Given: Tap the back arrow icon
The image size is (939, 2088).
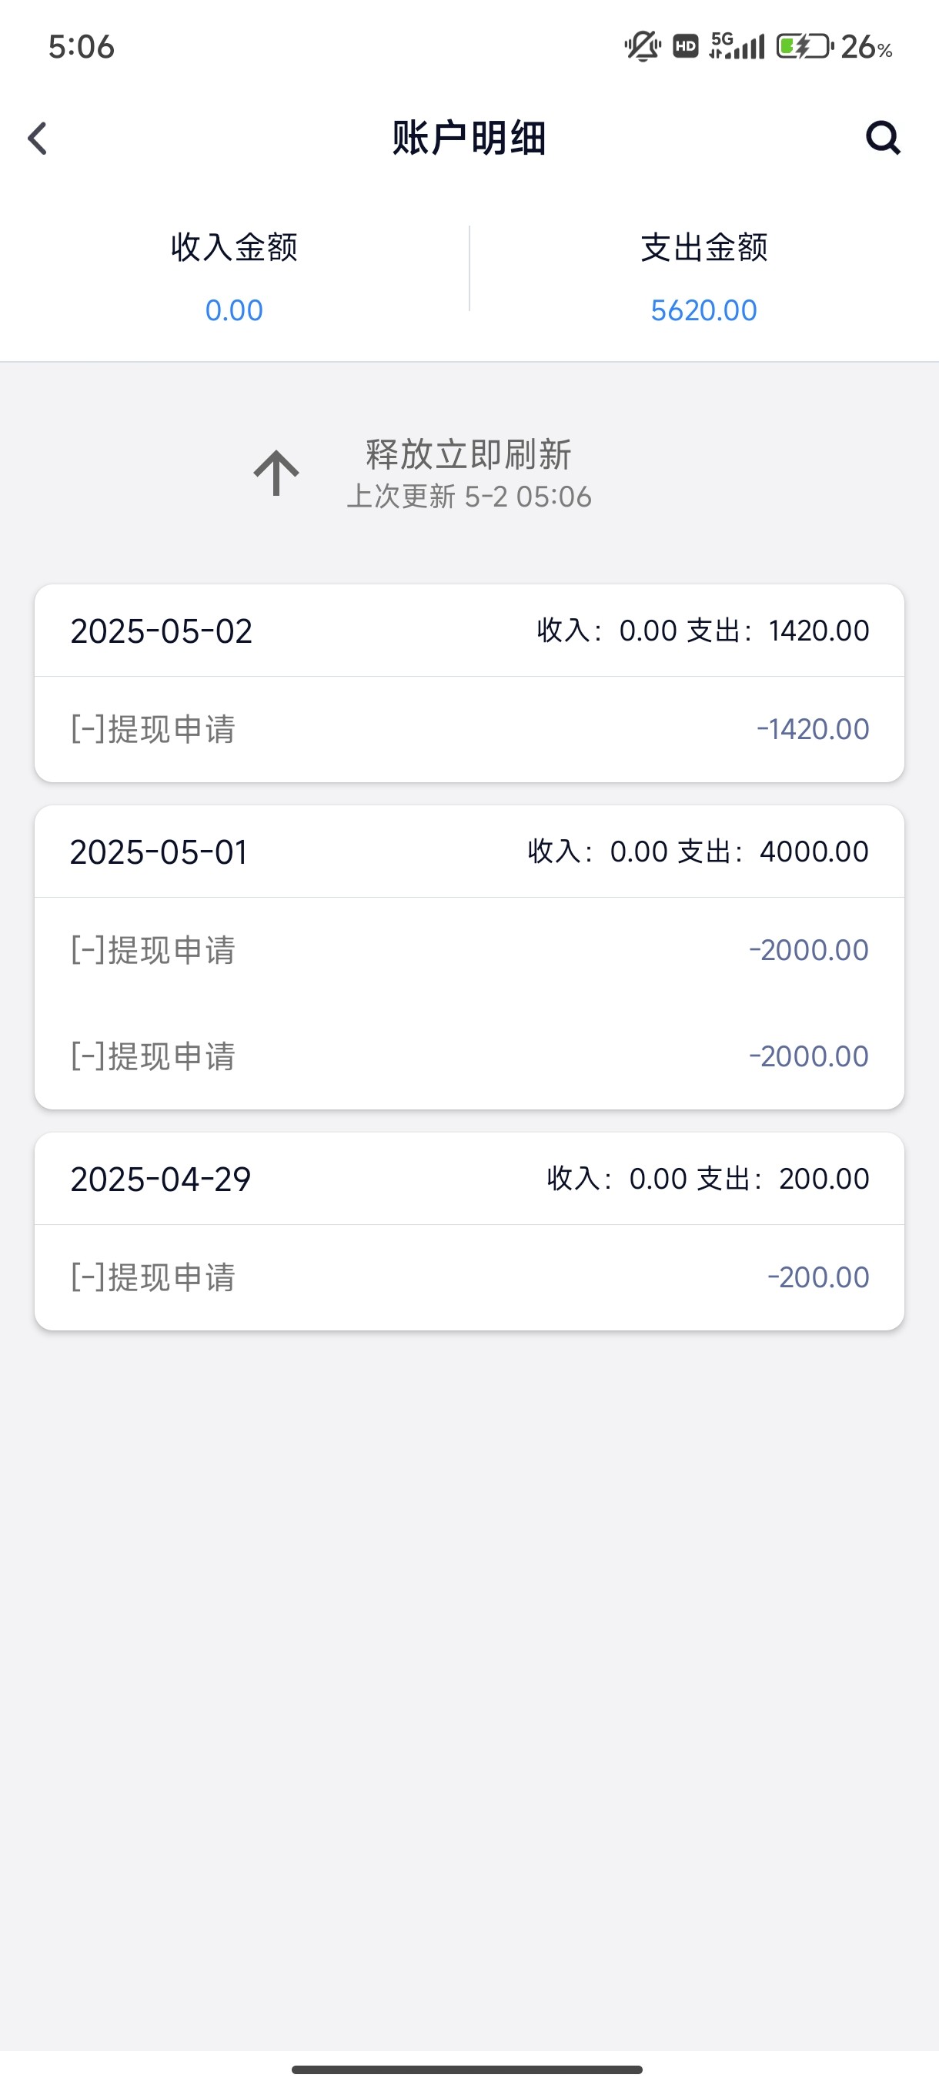Looking at the screenshot, I should pyautogui.click(x=38, y=138).
